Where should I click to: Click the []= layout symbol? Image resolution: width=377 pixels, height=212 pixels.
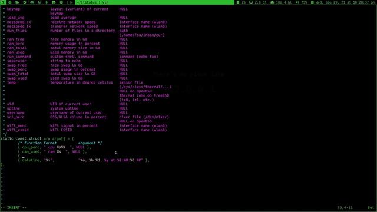pyautogui.click(x=70, y=2)
